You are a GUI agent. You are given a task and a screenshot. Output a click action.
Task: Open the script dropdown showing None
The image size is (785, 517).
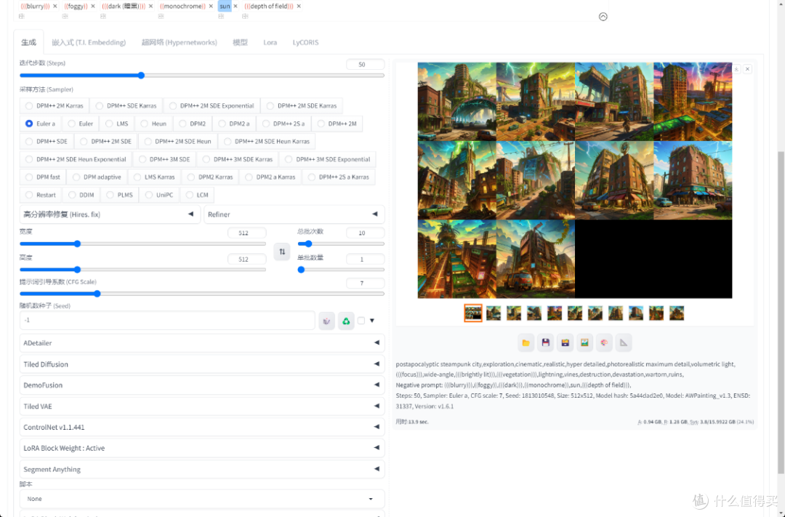coord(202,499)
